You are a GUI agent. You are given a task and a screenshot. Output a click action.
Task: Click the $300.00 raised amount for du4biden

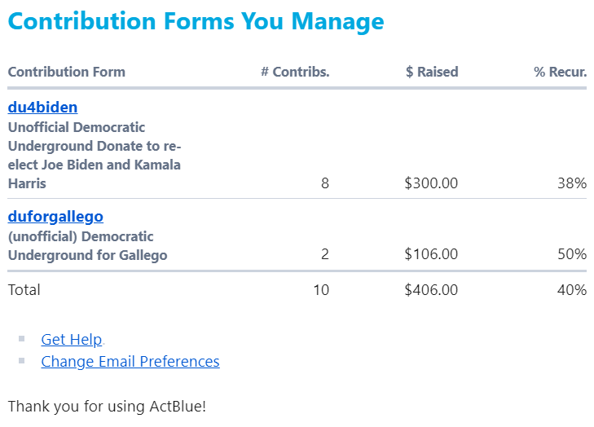pos(431,183)
